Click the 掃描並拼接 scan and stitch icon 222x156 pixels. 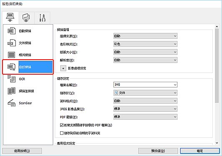11,91
